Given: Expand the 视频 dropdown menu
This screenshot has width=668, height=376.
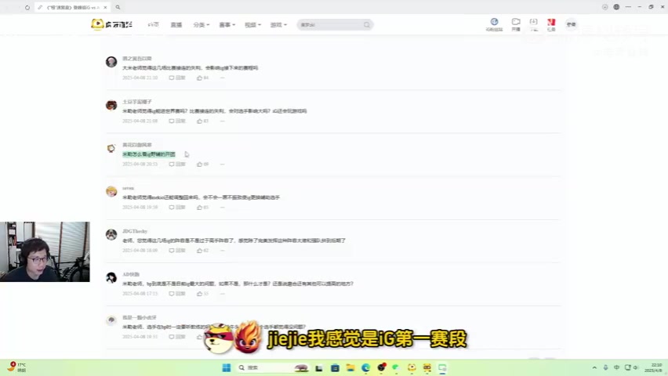Looking at the screenshot, I should 251,24.
